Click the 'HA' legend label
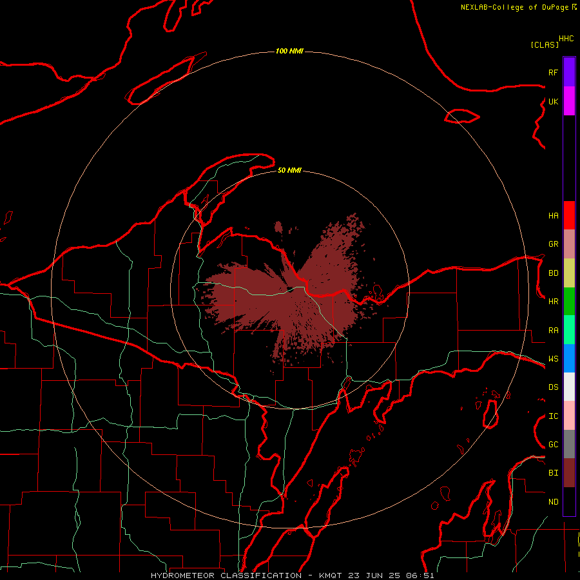 (553, 215)
